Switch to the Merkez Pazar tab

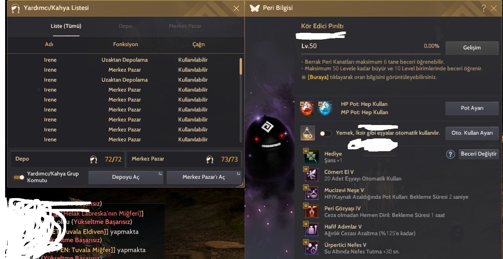click(185, 26)
